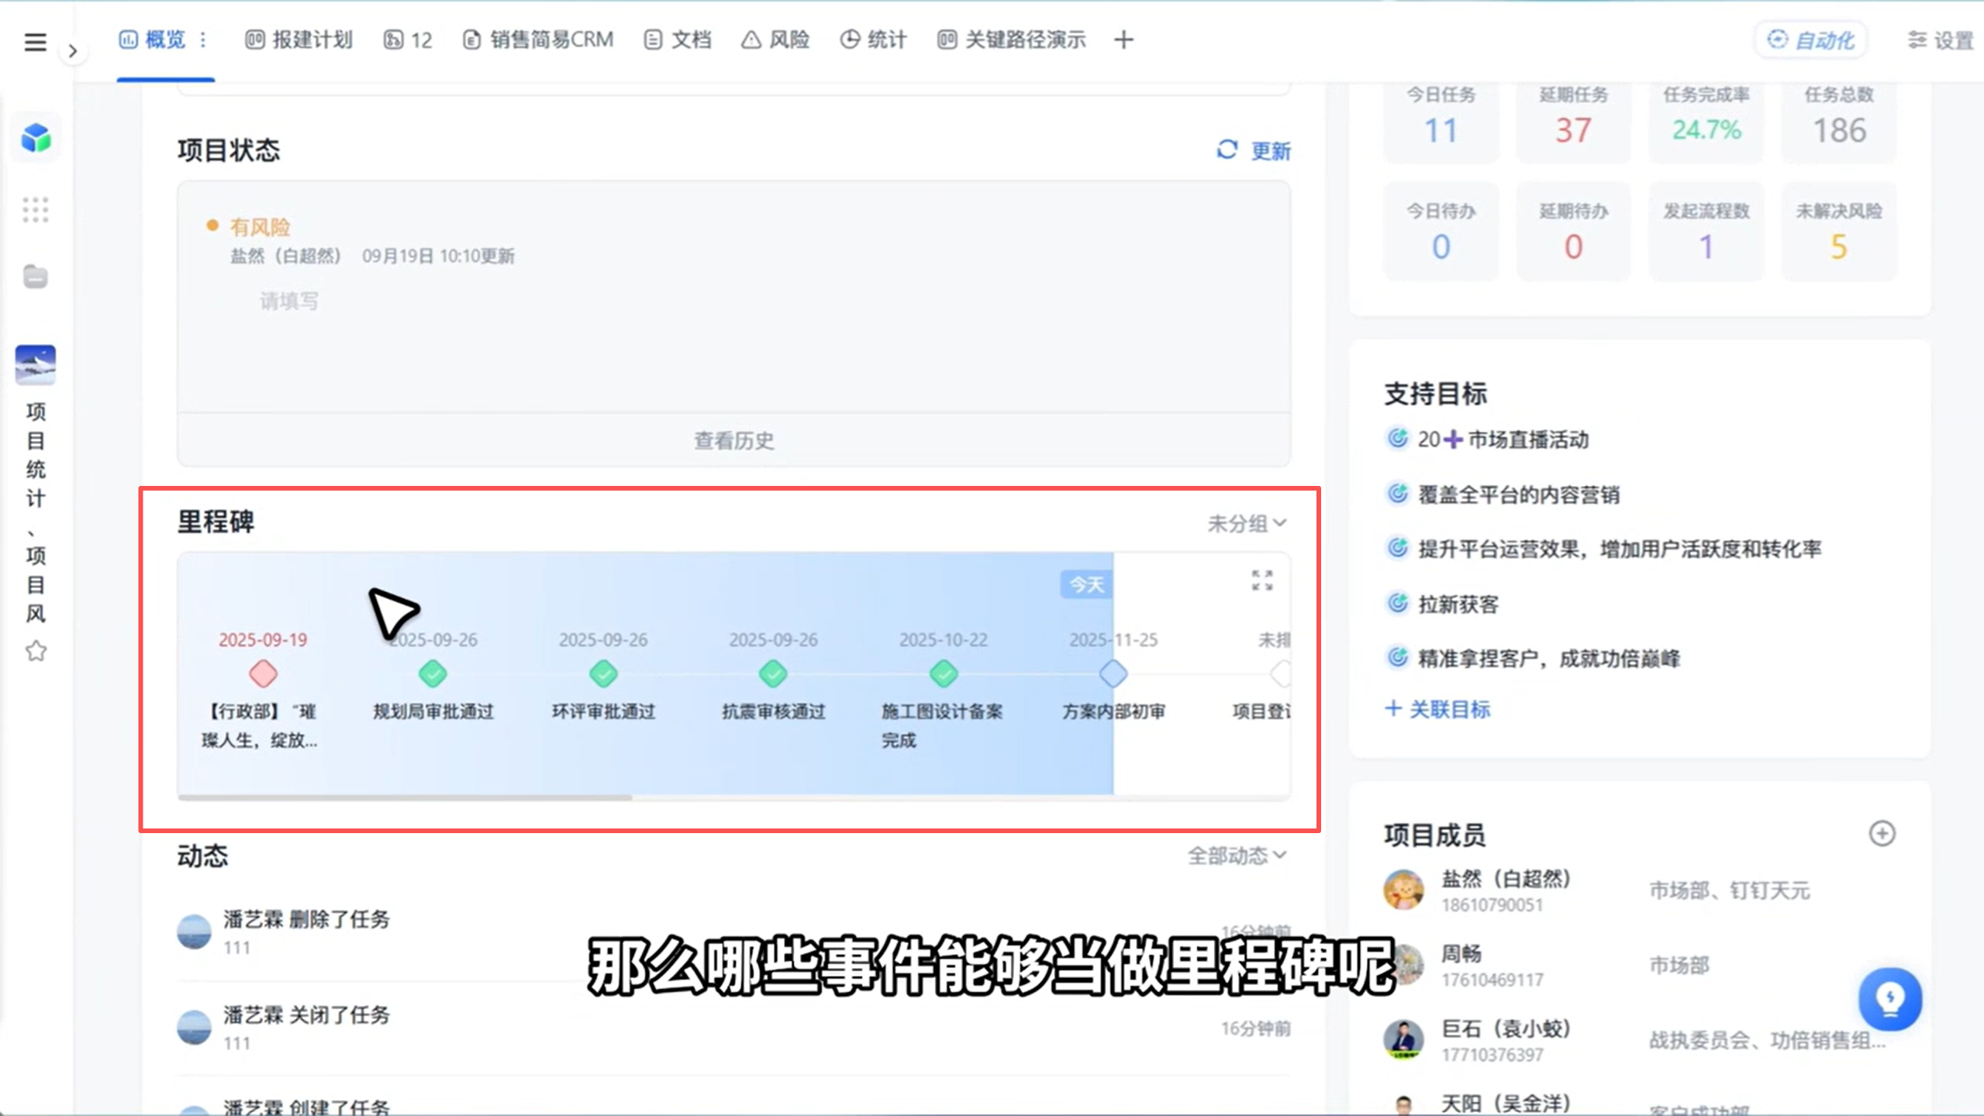Click the 今日任务 11 stat card
The width and height of the screenshot is (1984, 1116).
pyautogui.click(x=1441, y=120)
